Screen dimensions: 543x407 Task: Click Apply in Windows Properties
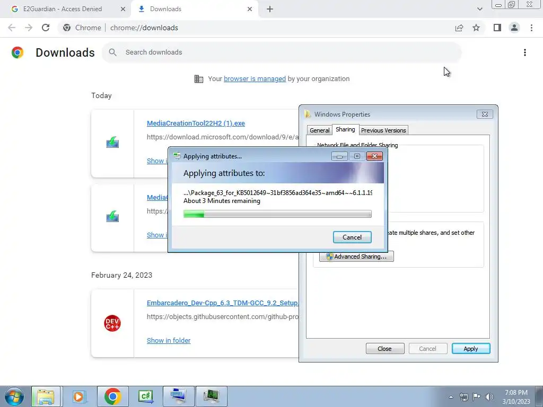click(x=471, y=349)
